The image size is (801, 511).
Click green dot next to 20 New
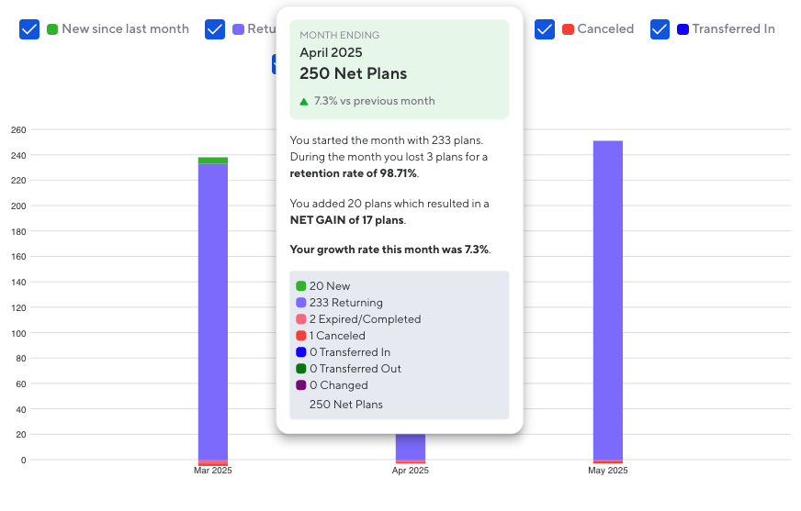(x=301, y=286)
